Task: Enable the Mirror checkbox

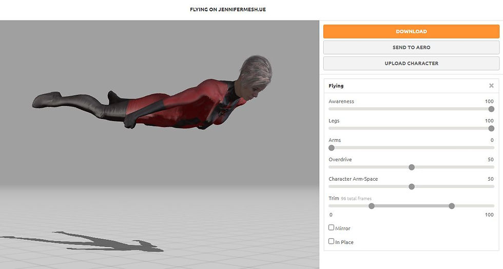Action: tap(332, 227)
